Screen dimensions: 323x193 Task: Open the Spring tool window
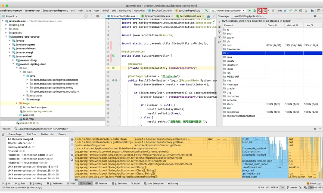pos(173,184)
